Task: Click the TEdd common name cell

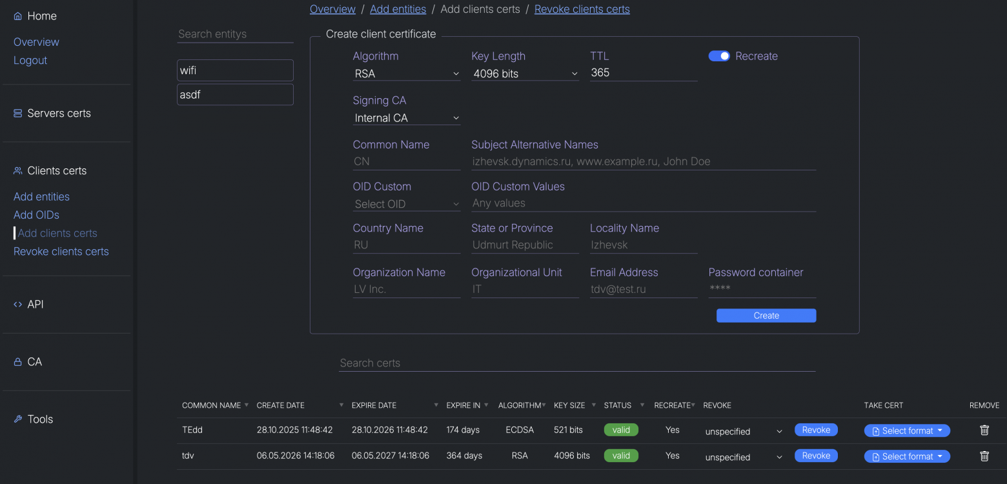Action: pyautogui.click(x=192, y=430)
